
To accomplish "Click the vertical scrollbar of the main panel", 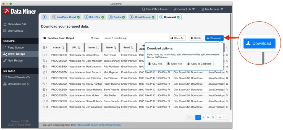I will click(231, 61).
